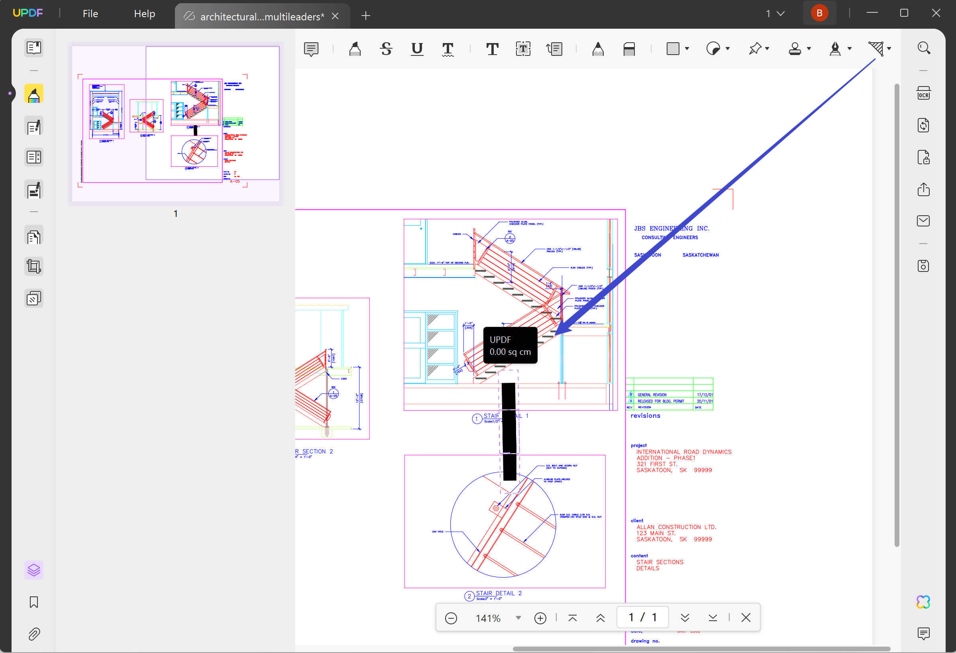Select the Text Box tool

pos(523,49)
